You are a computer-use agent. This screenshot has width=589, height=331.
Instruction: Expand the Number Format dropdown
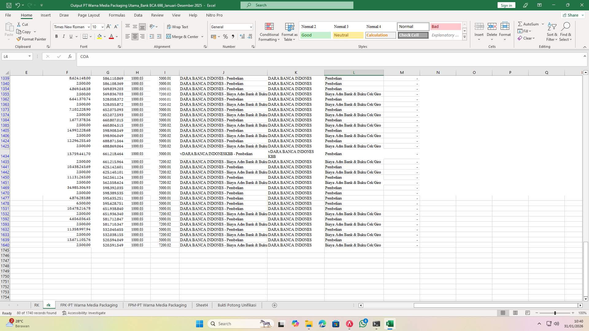(x=251, y=27)
